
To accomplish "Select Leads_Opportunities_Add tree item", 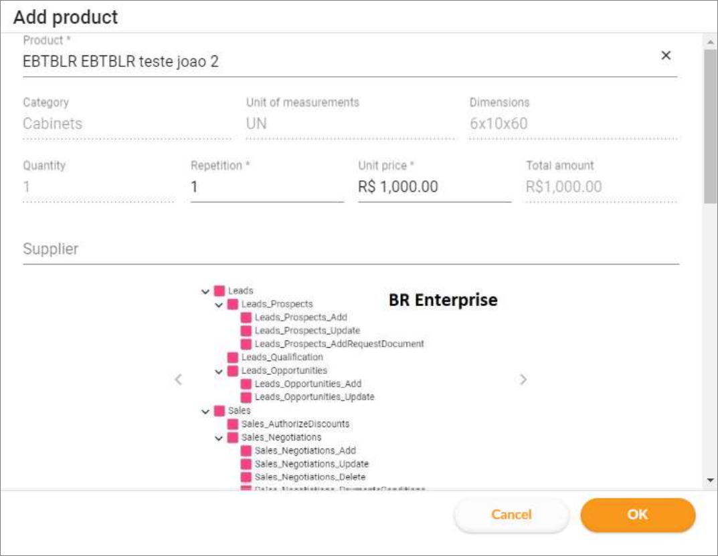I will point(308,384).
